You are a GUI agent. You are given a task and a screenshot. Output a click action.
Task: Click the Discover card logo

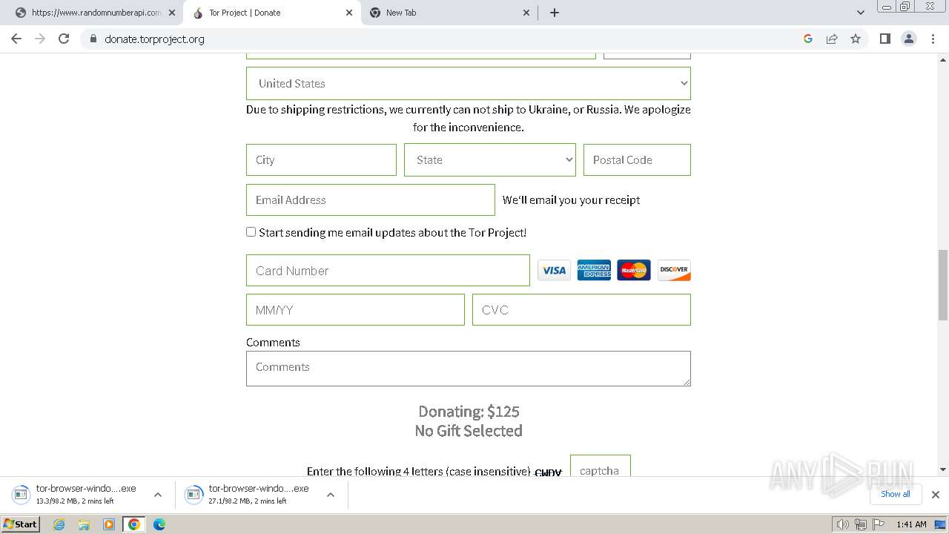(x=674, y=271)
